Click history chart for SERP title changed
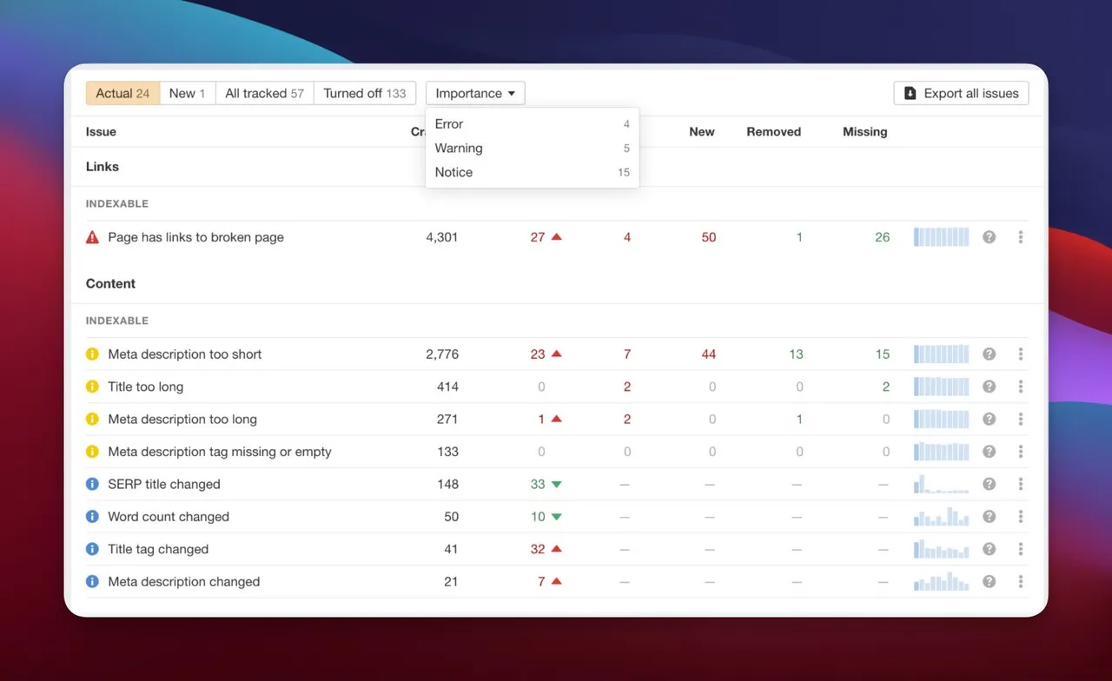The width and height of the screenshot is (1112, 681). coord(942,484)
